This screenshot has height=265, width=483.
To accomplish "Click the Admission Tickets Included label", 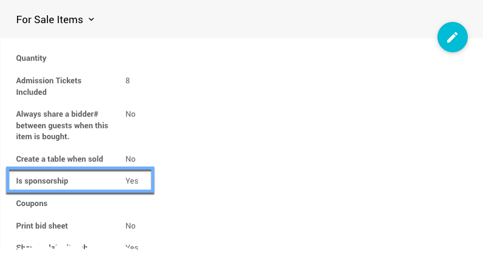I will [x=49, y=86].
